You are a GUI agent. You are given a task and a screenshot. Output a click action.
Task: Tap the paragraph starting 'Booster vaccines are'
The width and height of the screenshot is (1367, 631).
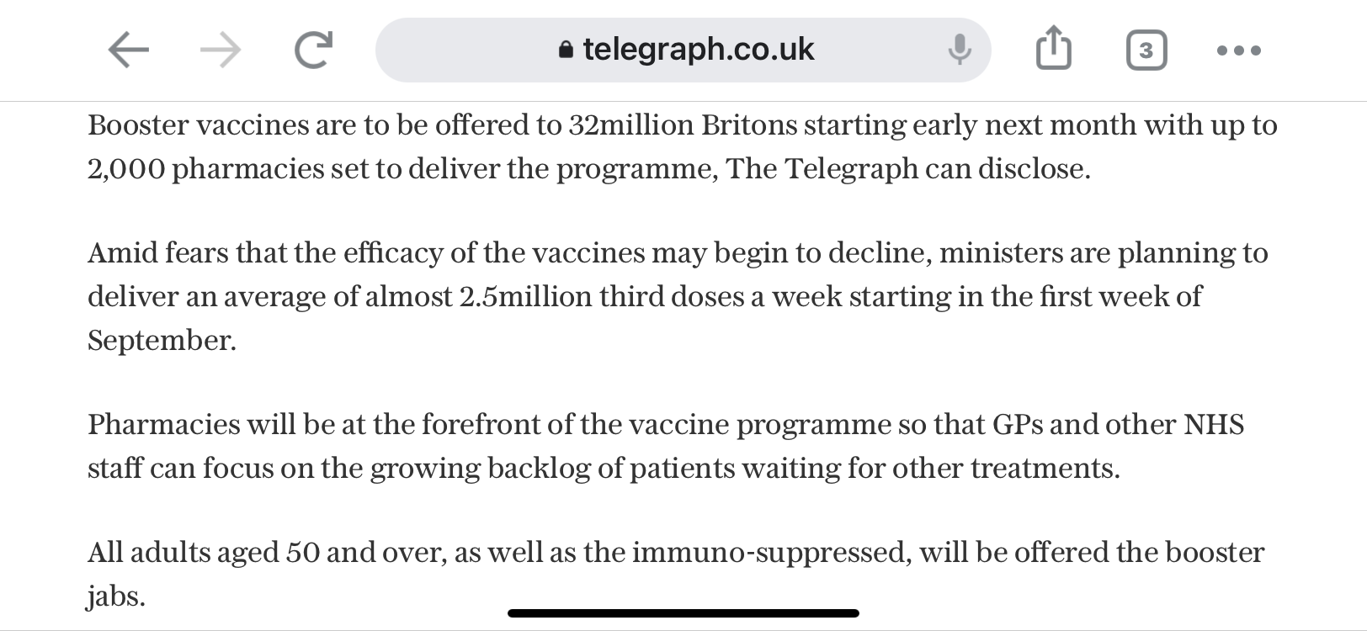pos(683,146)
